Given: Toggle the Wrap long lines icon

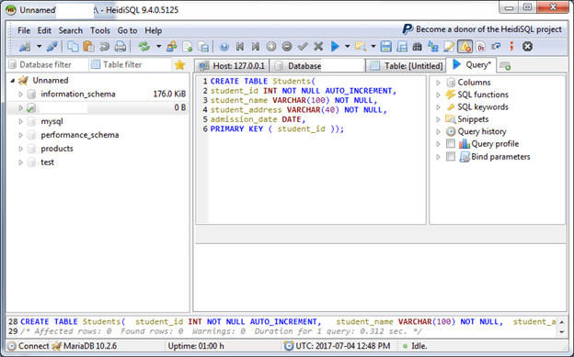Looking at the screenshot, I should 496,47.
